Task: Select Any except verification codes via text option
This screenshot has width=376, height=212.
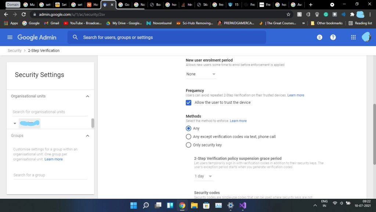Action: click(189, 137)
